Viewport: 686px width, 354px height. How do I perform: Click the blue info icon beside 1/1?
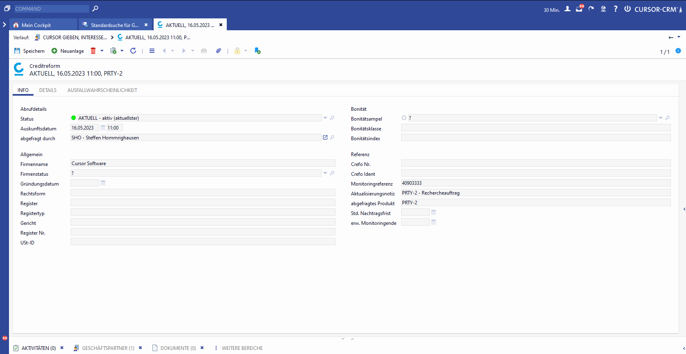(678, 51)
